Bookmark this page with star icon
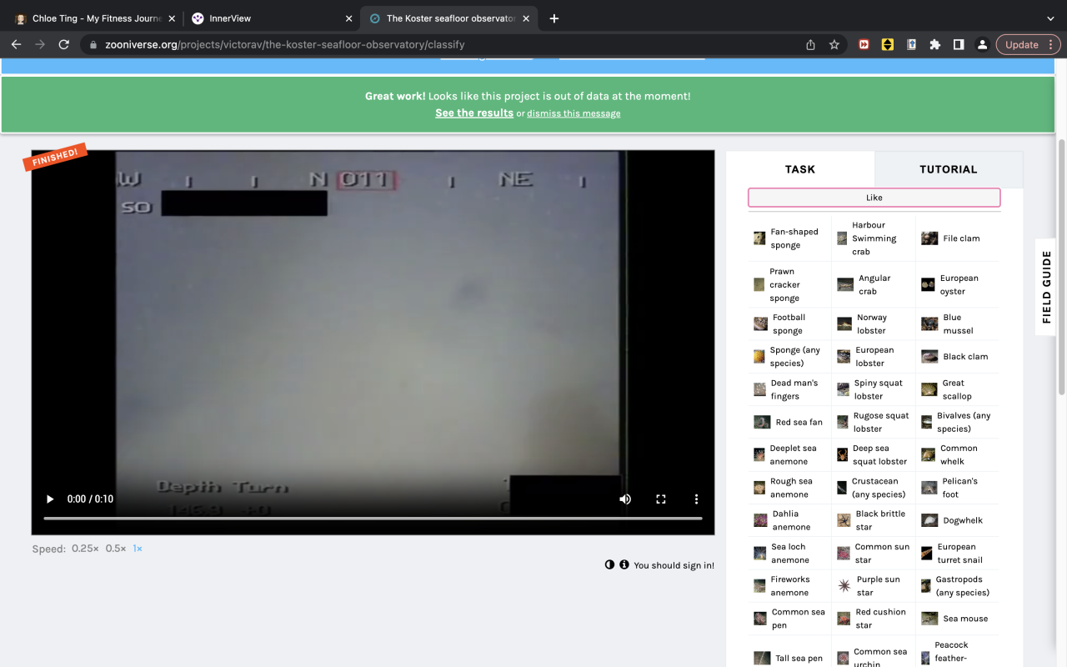Viewport: 1067px width, 667px height. [x=834, y=45]
